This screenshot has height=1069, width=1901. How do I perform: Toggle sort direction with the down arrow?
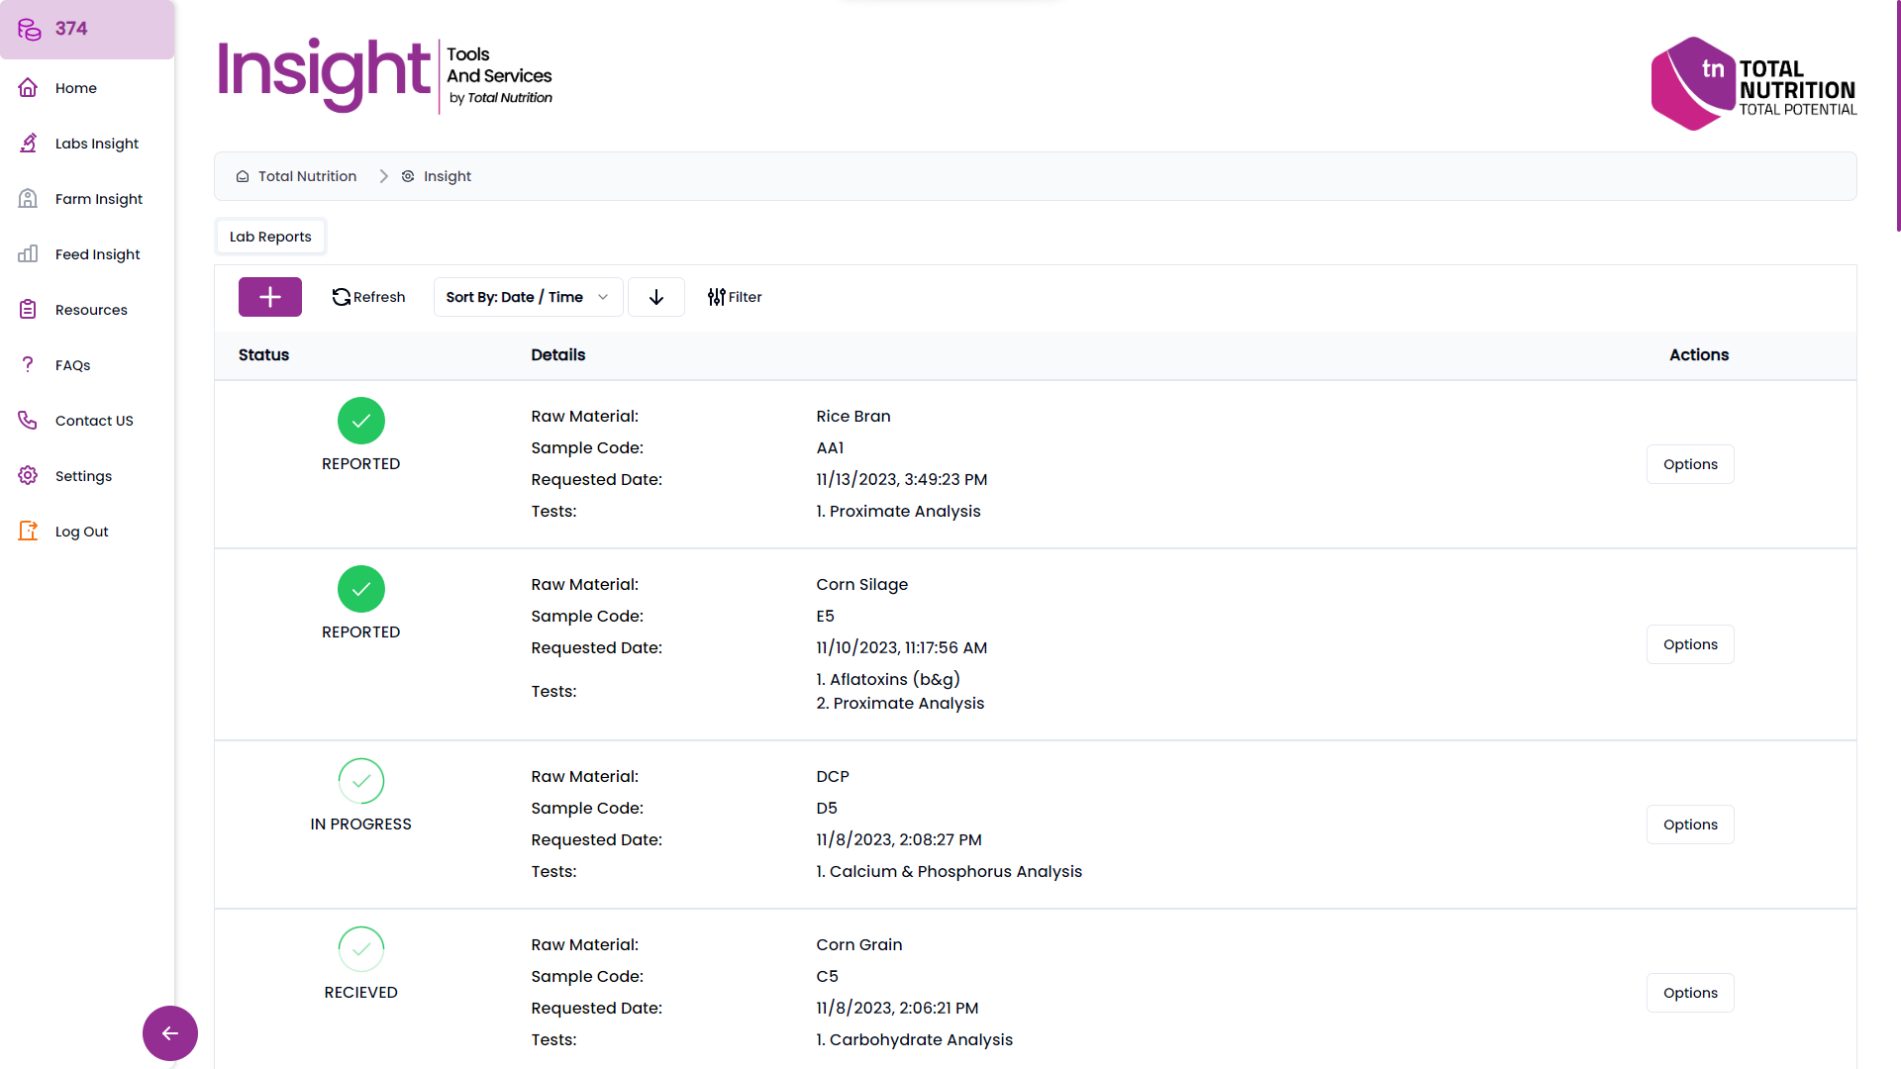point(655,297)
